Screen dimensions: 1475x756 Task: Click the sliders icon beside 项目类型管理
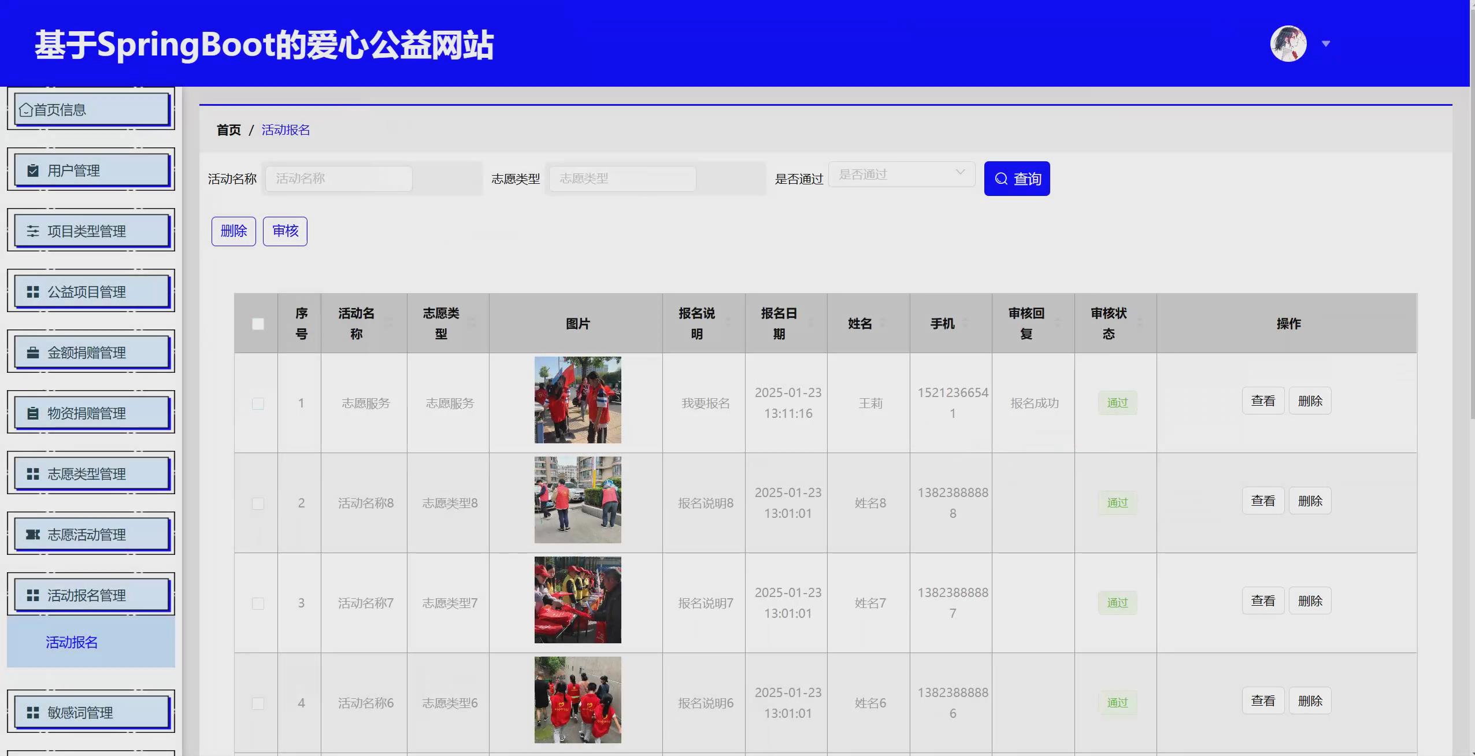(33, 231)
